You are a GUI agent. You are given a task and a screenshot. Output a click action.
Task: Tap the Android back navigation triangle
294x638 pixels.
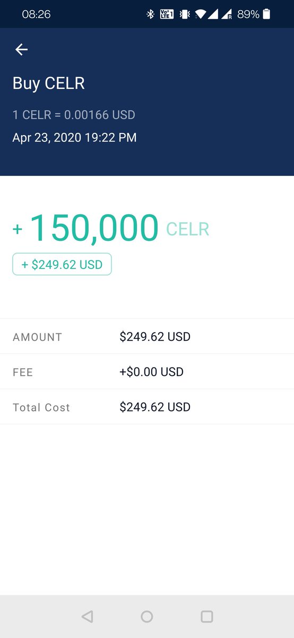[88, 616]
